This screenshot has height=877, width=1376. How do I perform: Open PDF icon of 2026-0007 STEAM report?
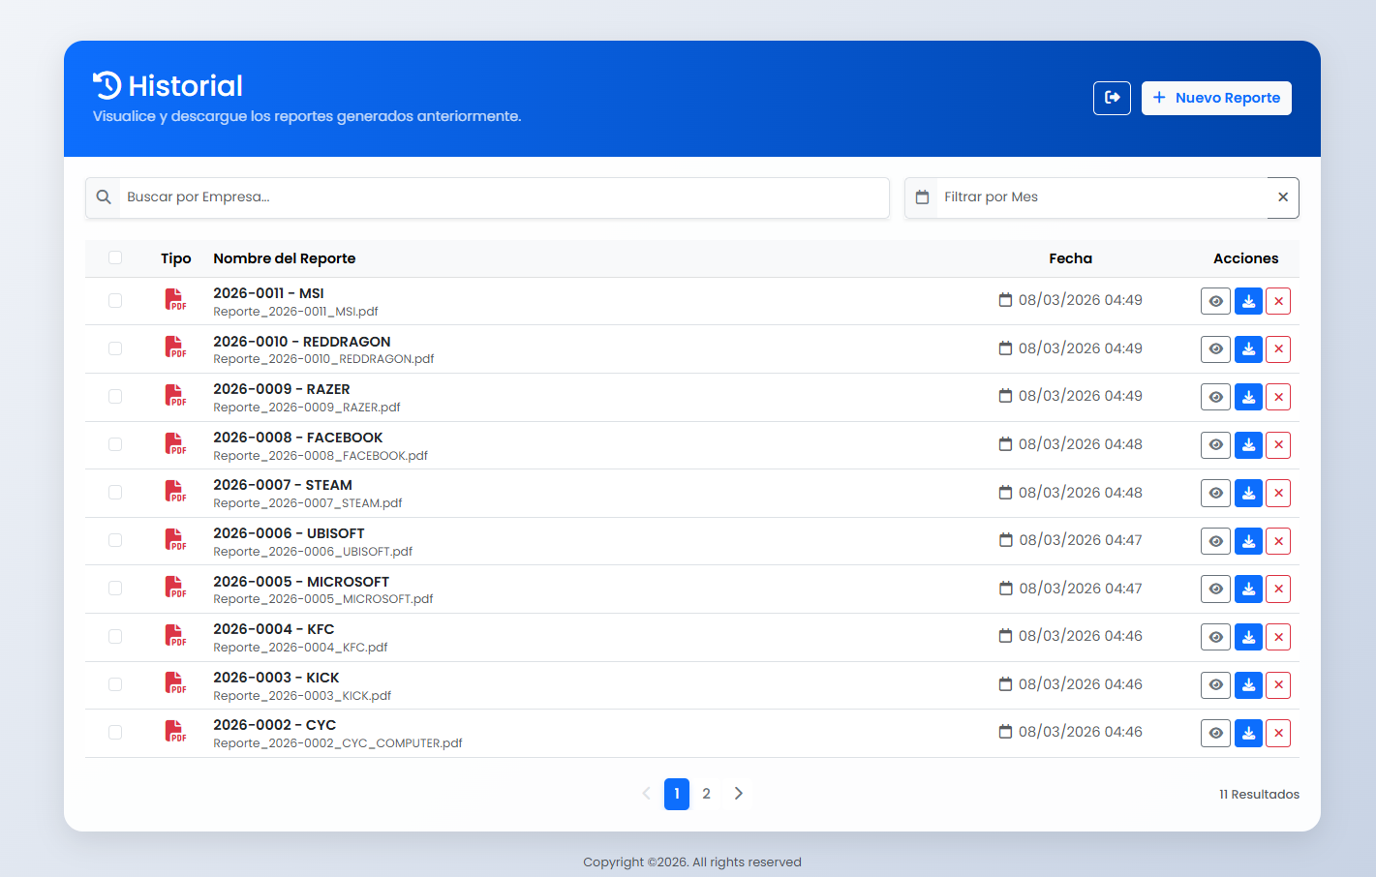[x=175, y=492]
